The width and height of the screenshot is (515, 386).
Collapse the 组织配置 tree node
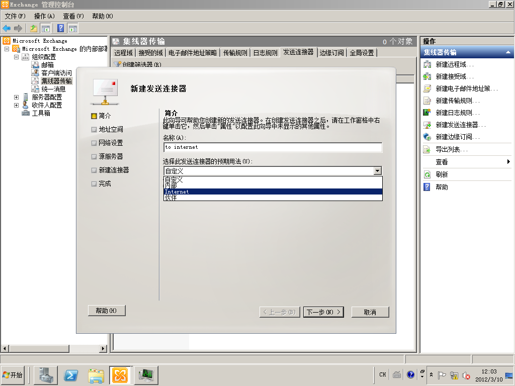click(17, 57)
